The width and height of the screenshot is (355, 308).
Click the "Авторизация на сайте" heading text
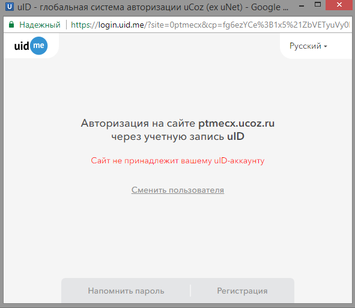(x=138, y=124)
